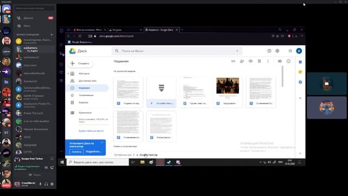This screenshot has height=196, width=348.
Task: Disconnect from the Discord voice call
Action: click(x=52, y=168)
